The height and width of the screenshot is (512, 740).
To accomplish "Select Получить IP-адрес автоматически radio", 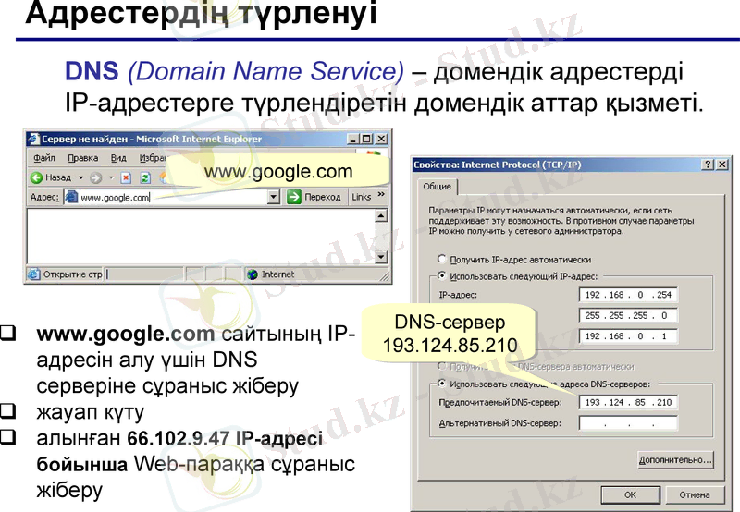I will pos(442,259).
